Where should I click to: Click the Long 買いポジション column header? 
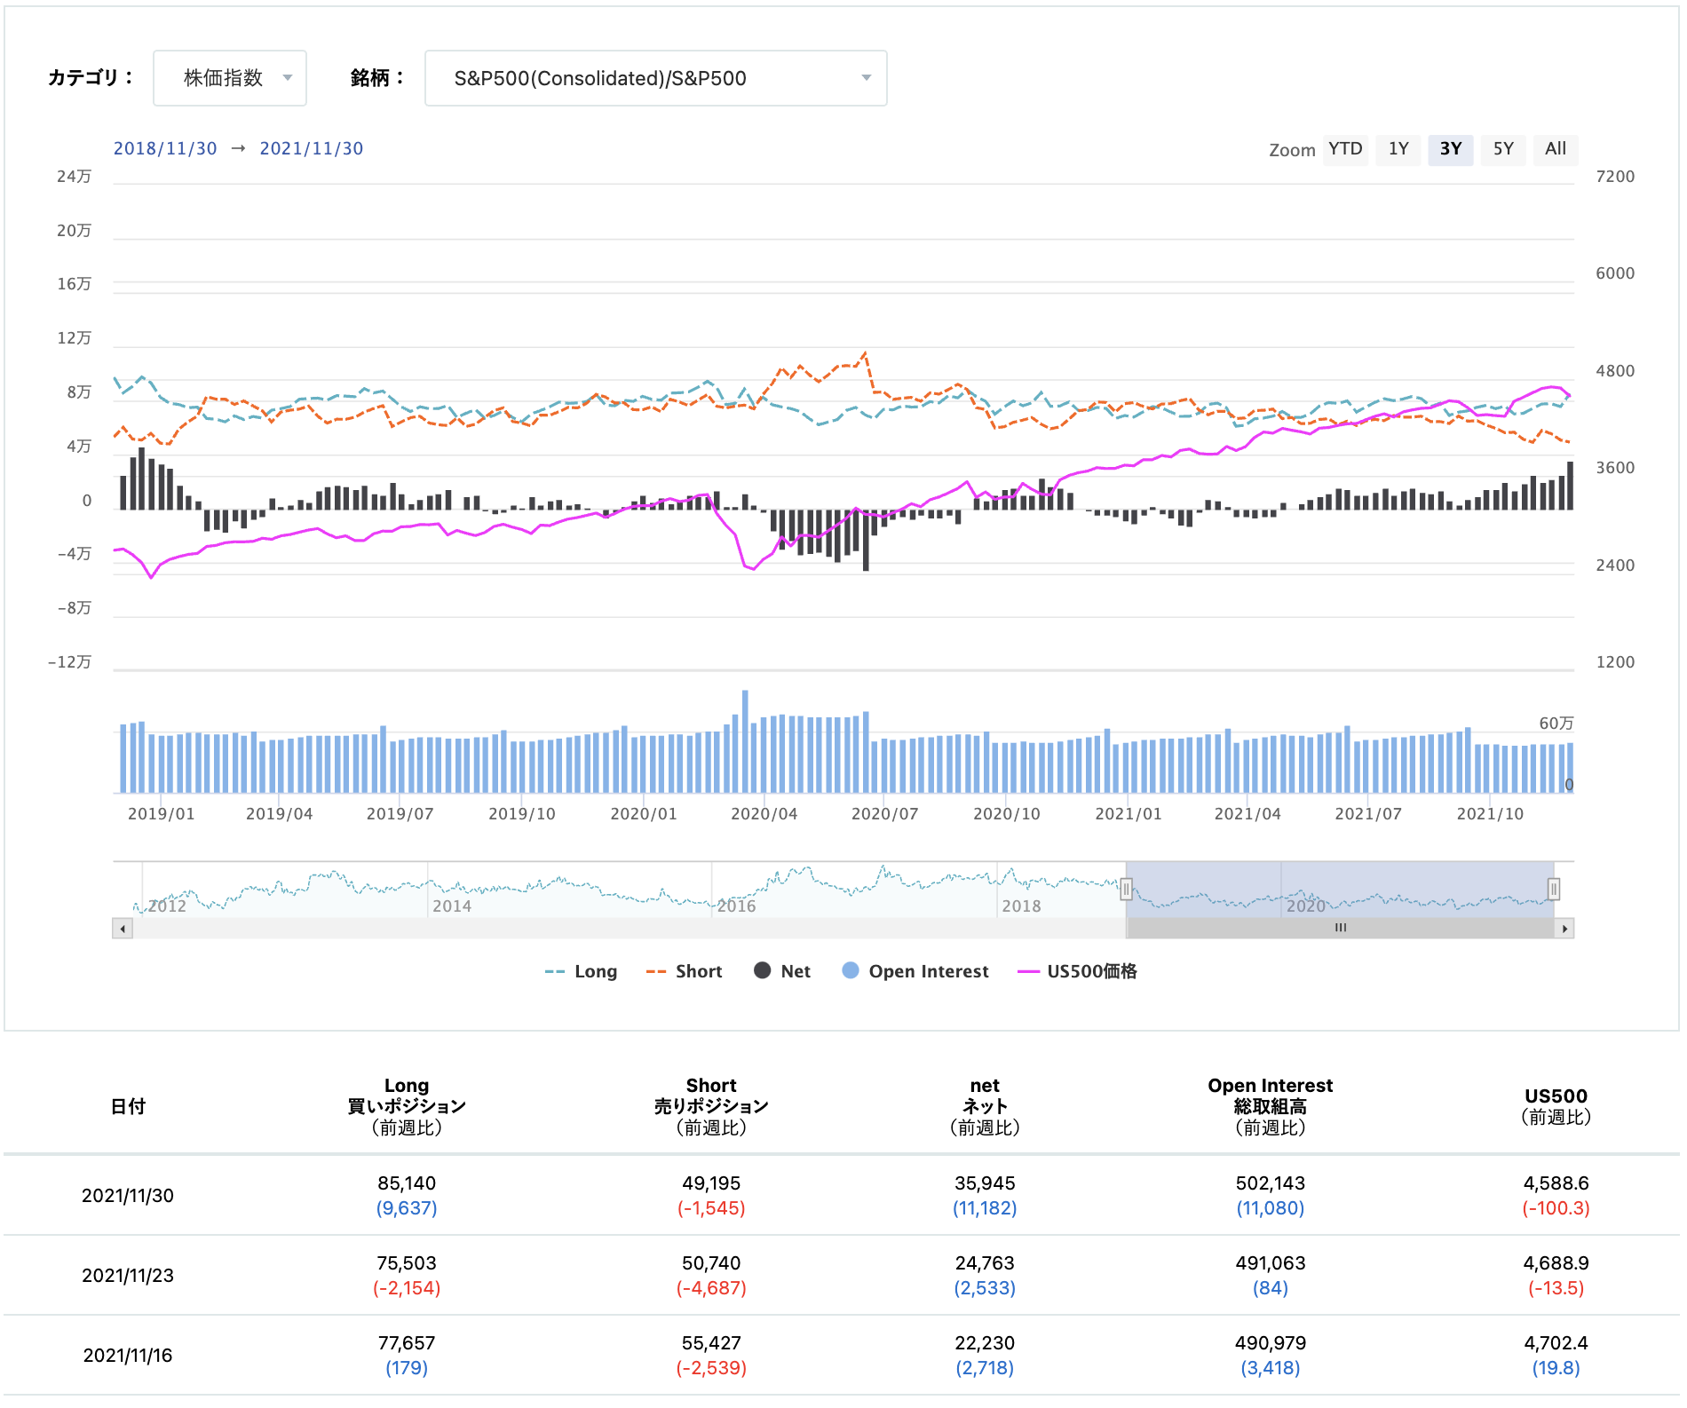click(x=407, y=1106)
